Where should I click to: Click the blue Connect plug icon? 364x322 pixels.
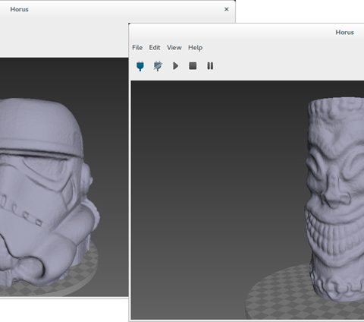(140, 66)
